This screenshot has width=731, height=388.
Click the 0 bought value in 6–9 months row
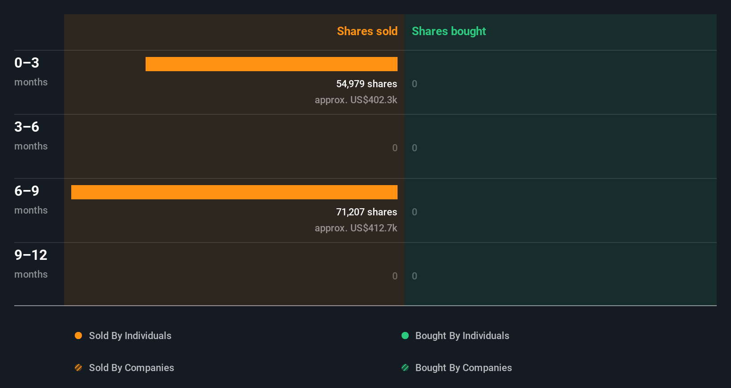414,212
